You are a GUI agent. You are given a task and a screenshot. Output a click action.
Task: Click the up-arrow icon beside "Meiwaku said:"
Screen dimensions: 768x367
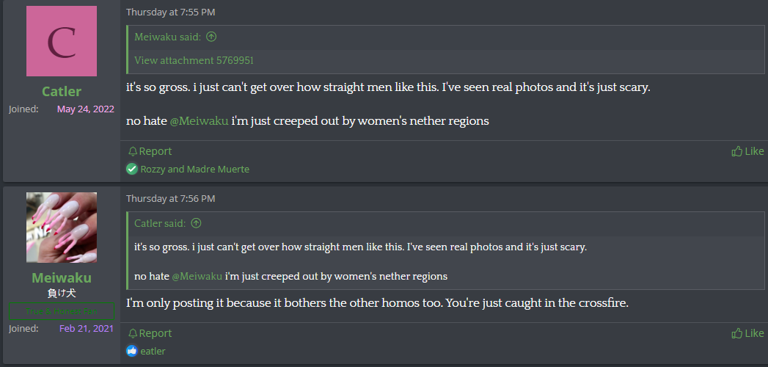(x=211, y=37)
